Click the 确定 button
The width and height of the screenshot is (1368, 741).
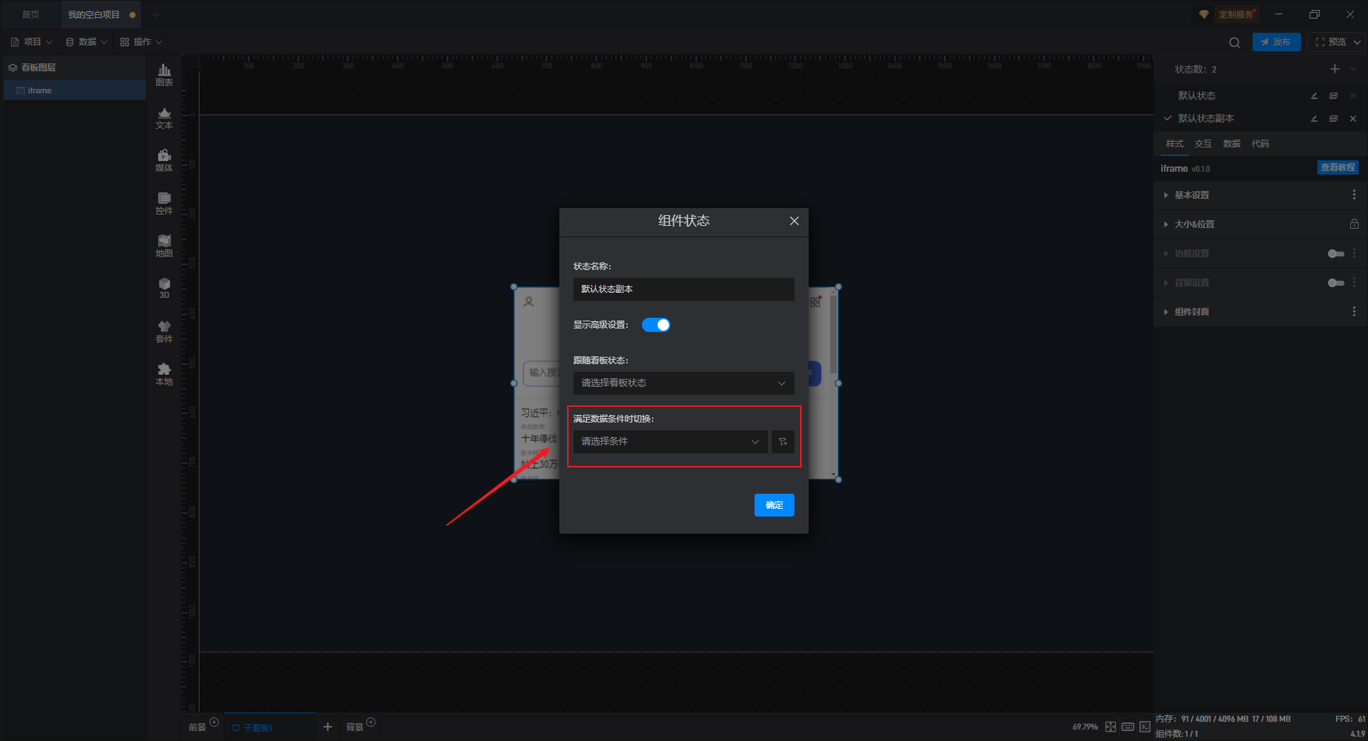[x=774, y=505]
